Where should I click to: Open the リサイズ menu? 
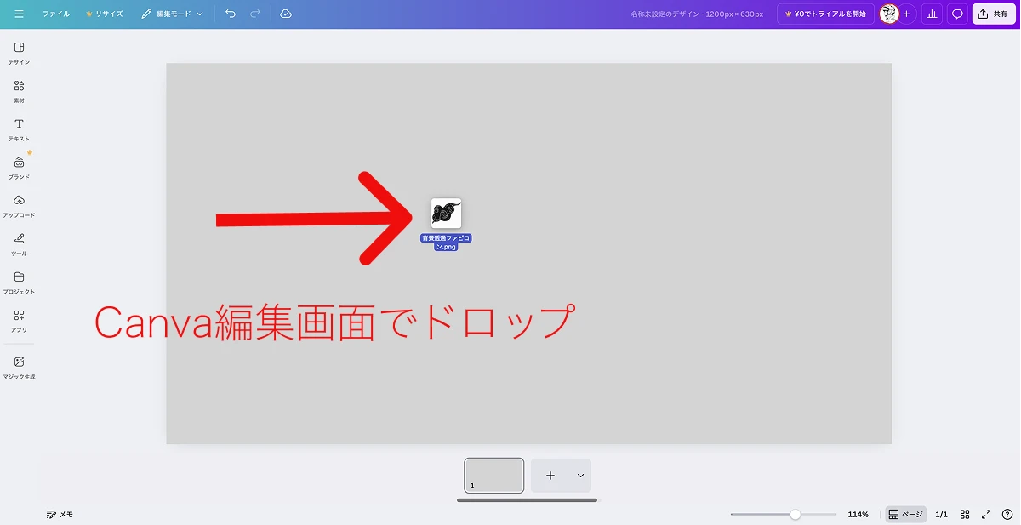point(104,14)
